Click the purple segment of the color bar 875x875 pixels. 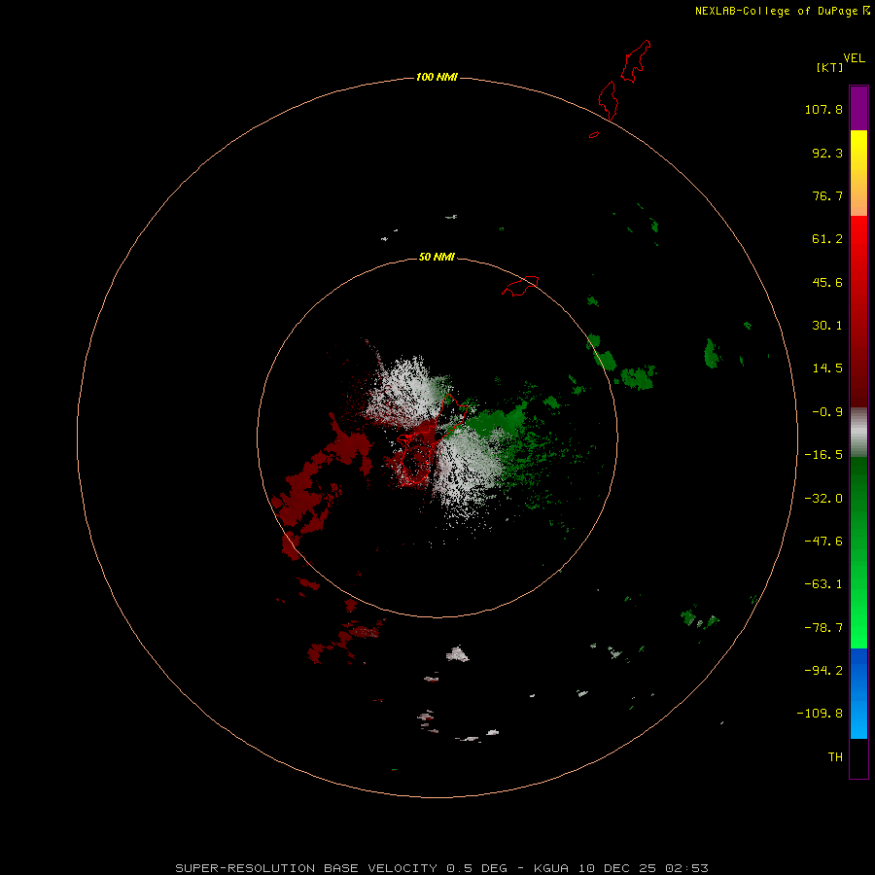point(858,108)
